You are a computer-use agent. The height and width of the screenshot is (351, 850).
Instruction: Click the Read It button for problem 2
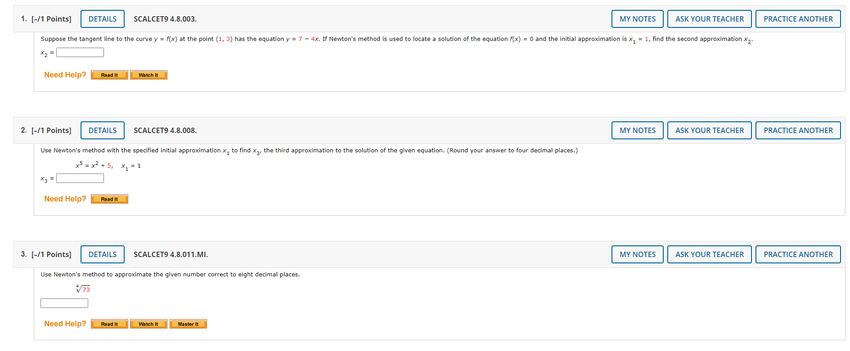point(109,199)
